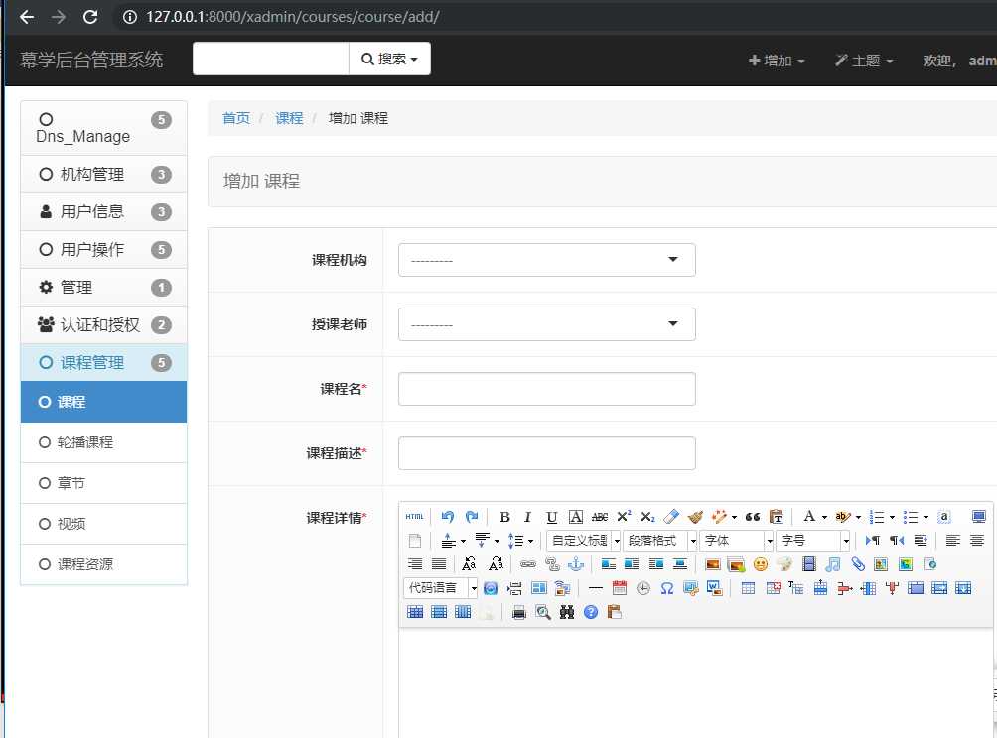Click into the 课程详情 editor body
This screenshot has height=738, width=997.
click(x=695, y=682)
